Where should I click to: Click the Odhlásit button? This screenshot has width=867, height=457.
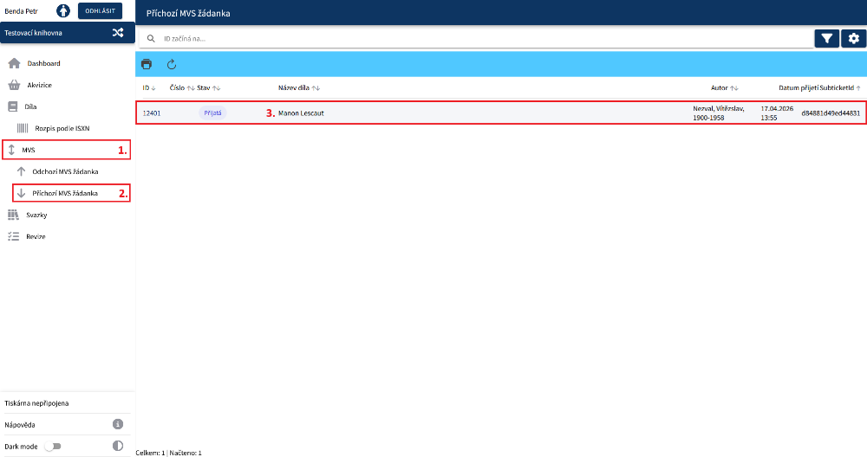100,11
